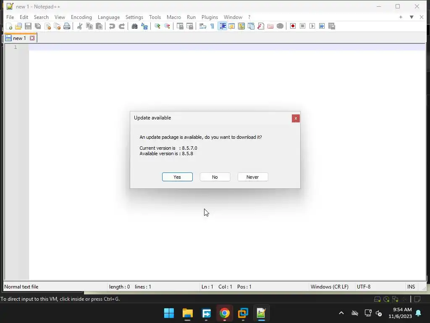Open the Macro menu
Image resolution: width=430 pixels, height=323 pixels.
click(x=173, y=17)
